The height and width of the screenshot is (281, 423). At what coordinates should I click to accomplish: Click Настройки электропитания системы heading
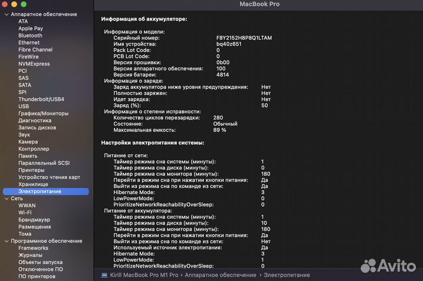(x=153, y=143)
